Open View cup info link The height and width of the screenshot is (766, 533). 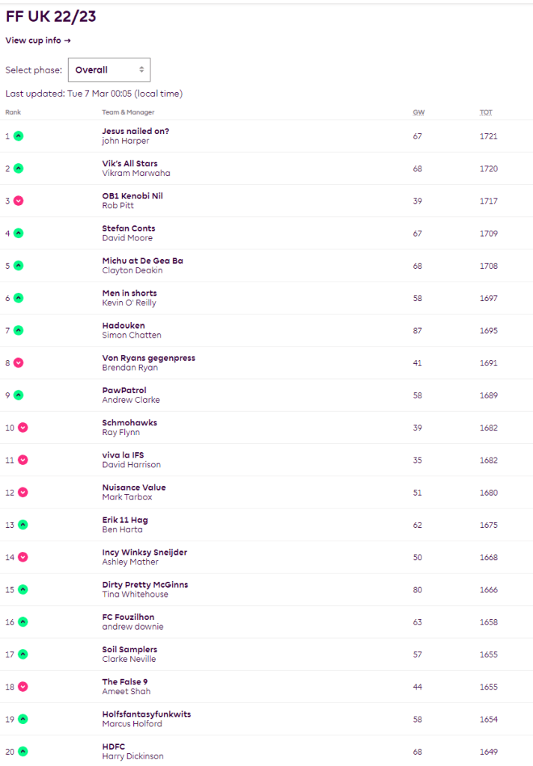point(37,40)
